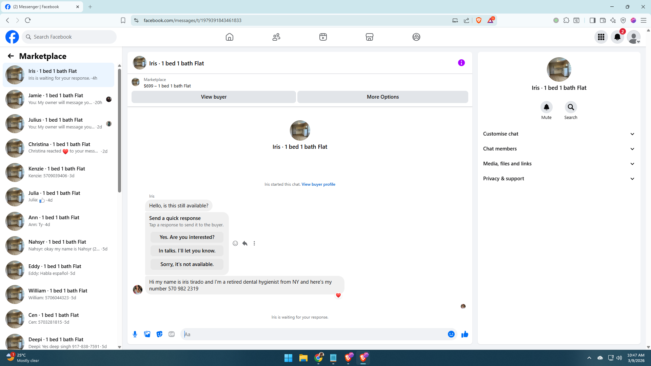Click the voice clip microphone icon
The image size is (651, 366).
click(x=135, y=334)
